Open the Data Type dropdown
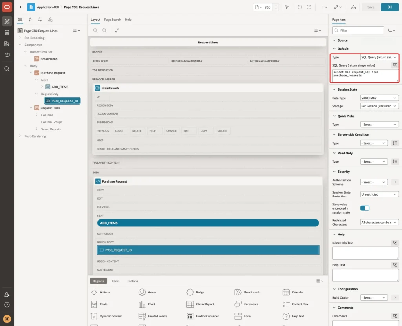 coord(379,98)
